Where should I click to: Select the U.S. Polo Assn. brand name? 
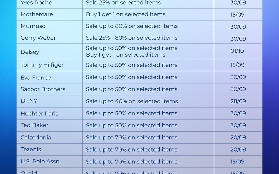[x=40, y=162]
